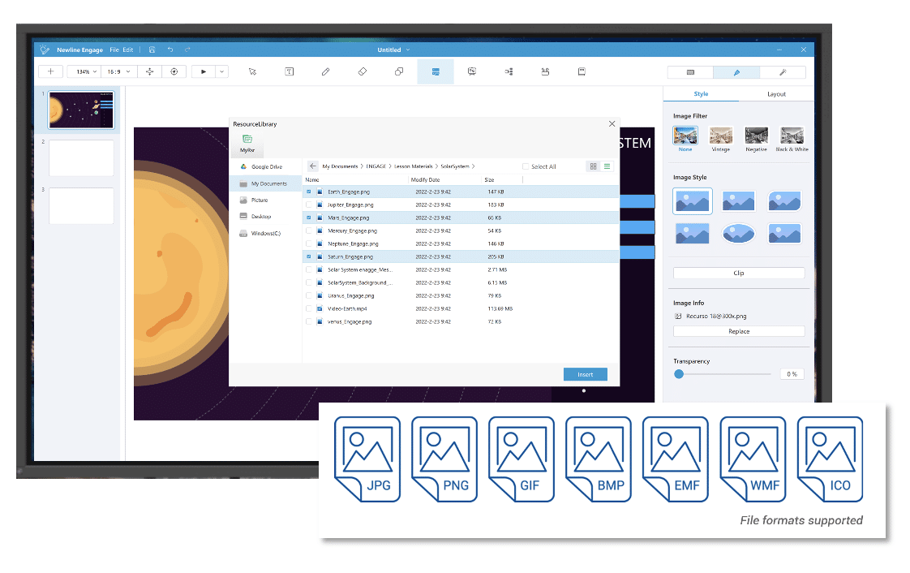
Task: Click the arrow pointer select tool
Action: (252, 71)
